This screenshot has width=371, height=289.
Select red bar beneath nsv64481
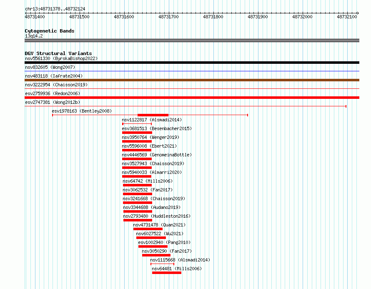(167, 273)
